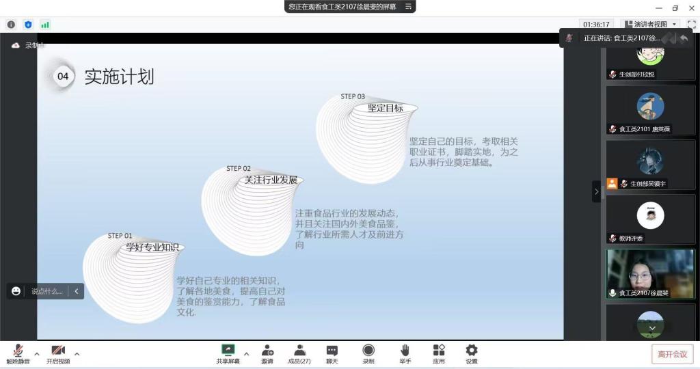Collapse the participant video sidebar
Screen dimensions: 700x369
point(596,192)
